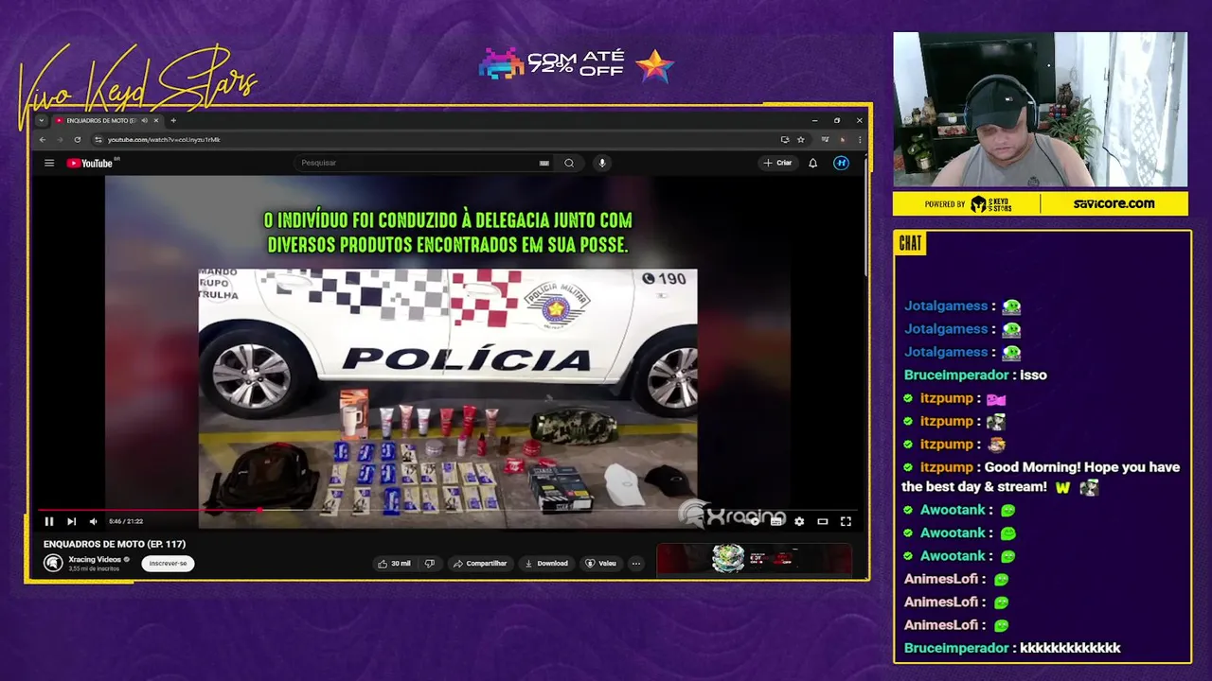The width and height of the screenshot is (1212, 681).
Task: Click Bruceimperador's kkkkkkkkkkkkk message
Action: [x=1012, y=648]
